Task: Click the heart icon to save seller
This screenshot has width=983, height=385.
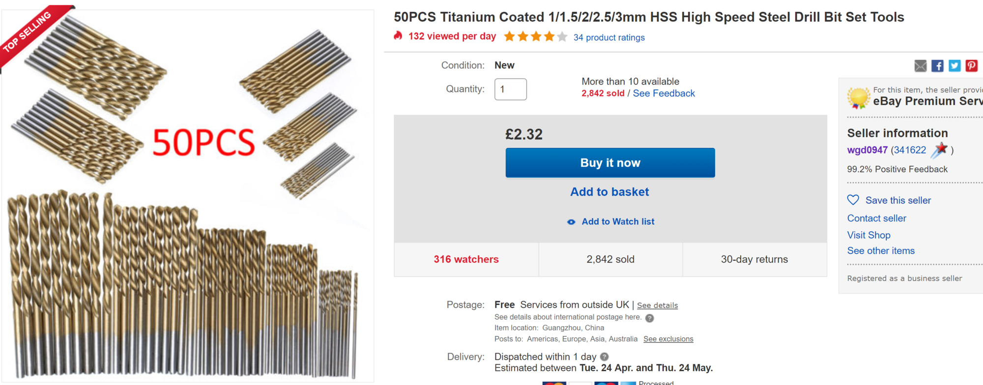Action: [x=853, y=200]
